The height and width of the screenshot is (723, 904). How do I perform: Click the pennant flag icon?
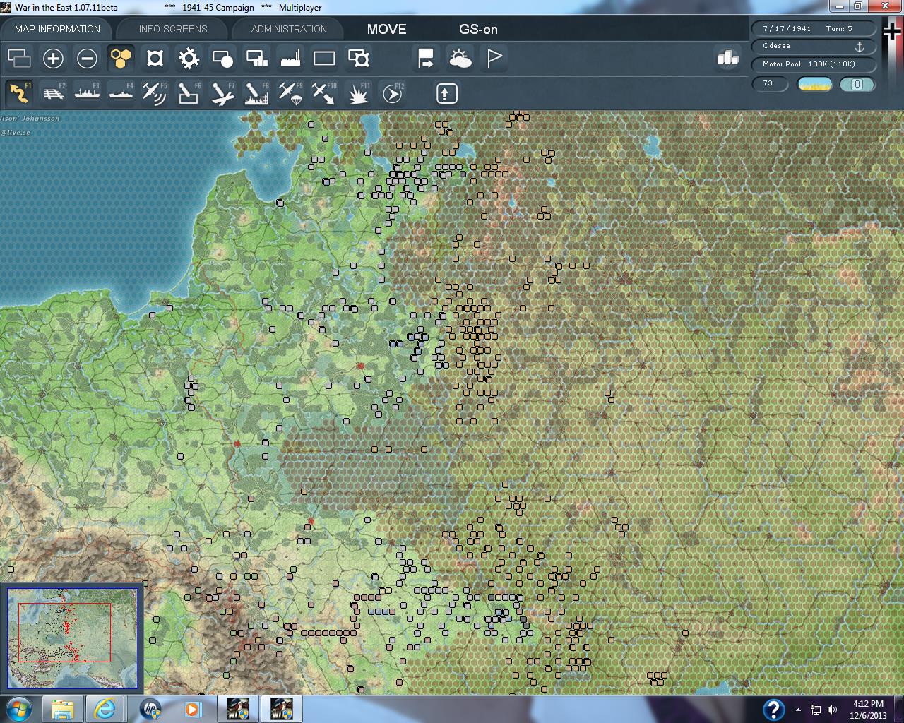(494, 58)
